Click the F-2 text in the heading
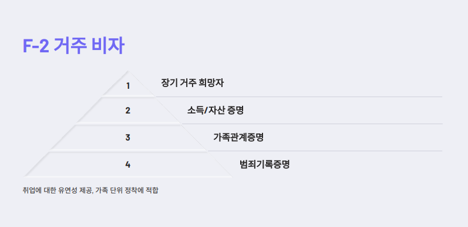The width and height of the screenshot is (468, 227). tap(36, 46)
